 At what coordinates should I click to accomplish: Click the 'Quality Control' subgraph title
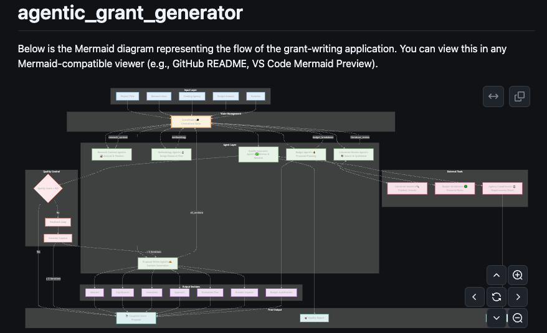click(x=51, y=172)
